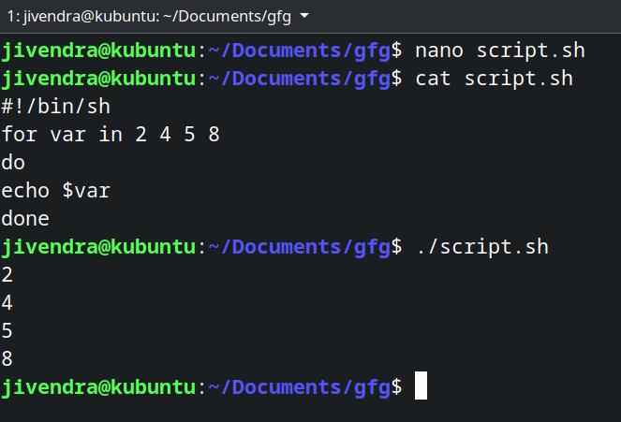The width and height of the screenshot is (621, 422).
Task: Click the 'do' line in the script
Action: click(14, 163)
